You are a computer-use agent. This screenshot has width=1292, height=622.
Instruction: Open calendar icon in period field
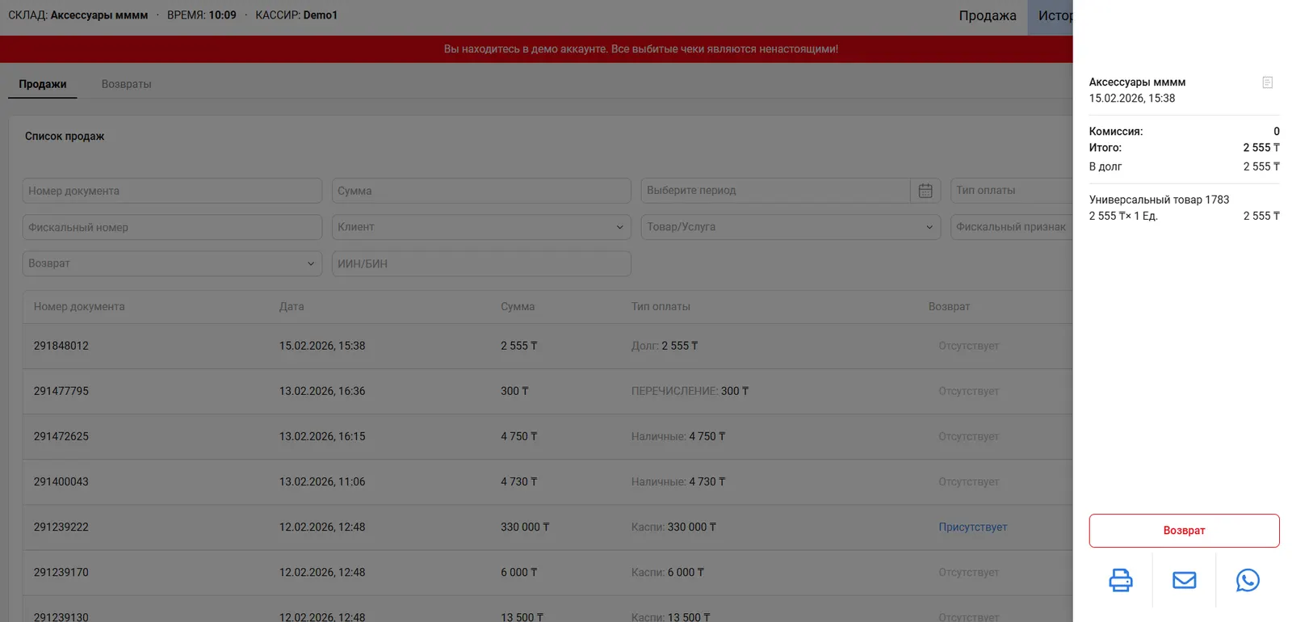point(925,191)
